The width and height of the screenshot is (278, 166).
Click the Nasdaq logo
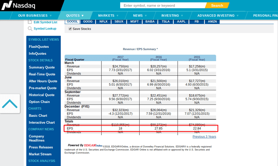18,5
